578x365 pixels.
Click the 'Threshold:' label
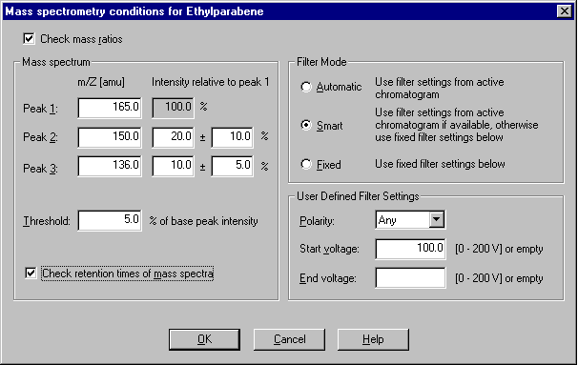47,221
